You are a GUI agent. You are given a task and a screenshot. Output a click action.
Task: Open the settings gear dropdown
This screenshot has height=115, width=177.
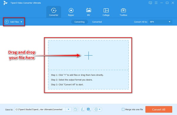(x=97, y=109)
